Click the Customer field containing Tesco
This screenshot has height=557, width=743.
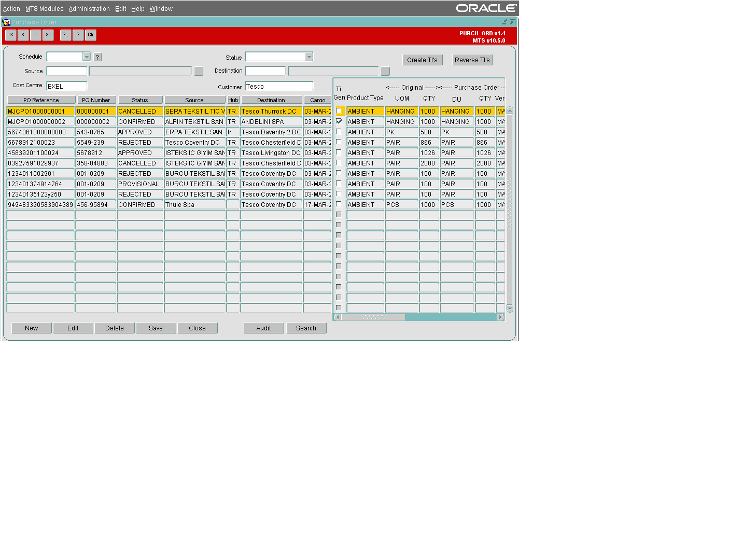pos(279,86)
